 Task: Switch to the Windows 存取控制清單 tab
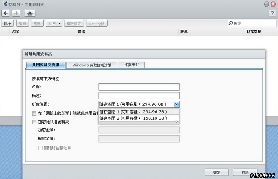[x=92, y=65]
